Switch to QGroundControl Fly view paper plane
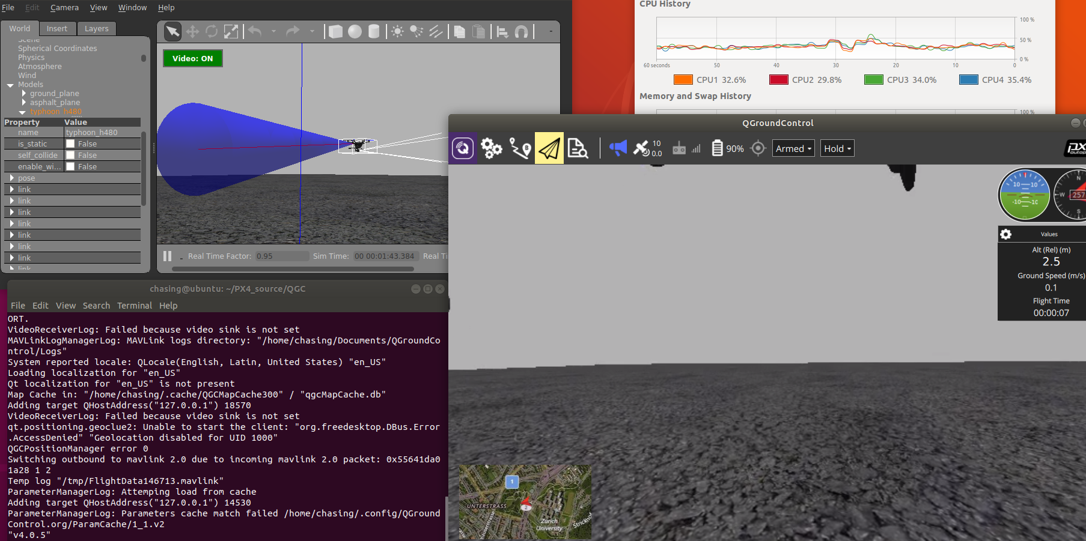 click(549, 148)
